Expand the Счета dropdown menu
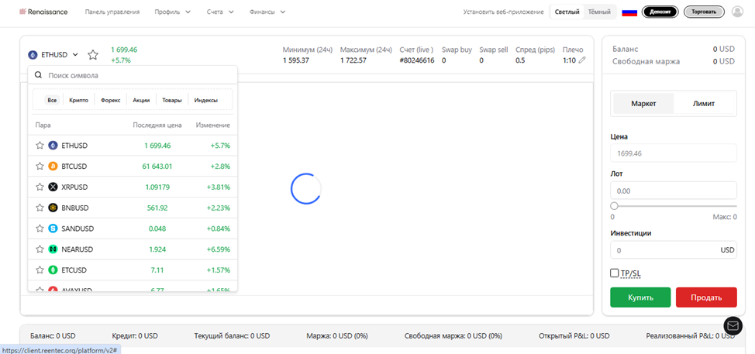755x354 pixels. point(220,12)
